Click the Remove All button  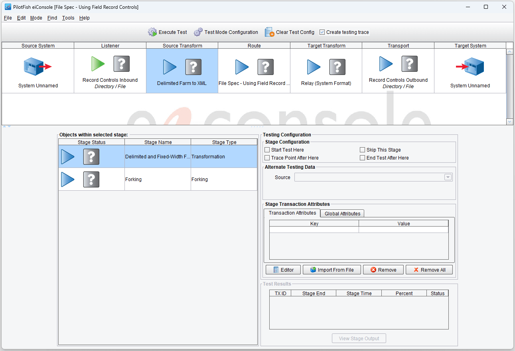coord(429,270)
